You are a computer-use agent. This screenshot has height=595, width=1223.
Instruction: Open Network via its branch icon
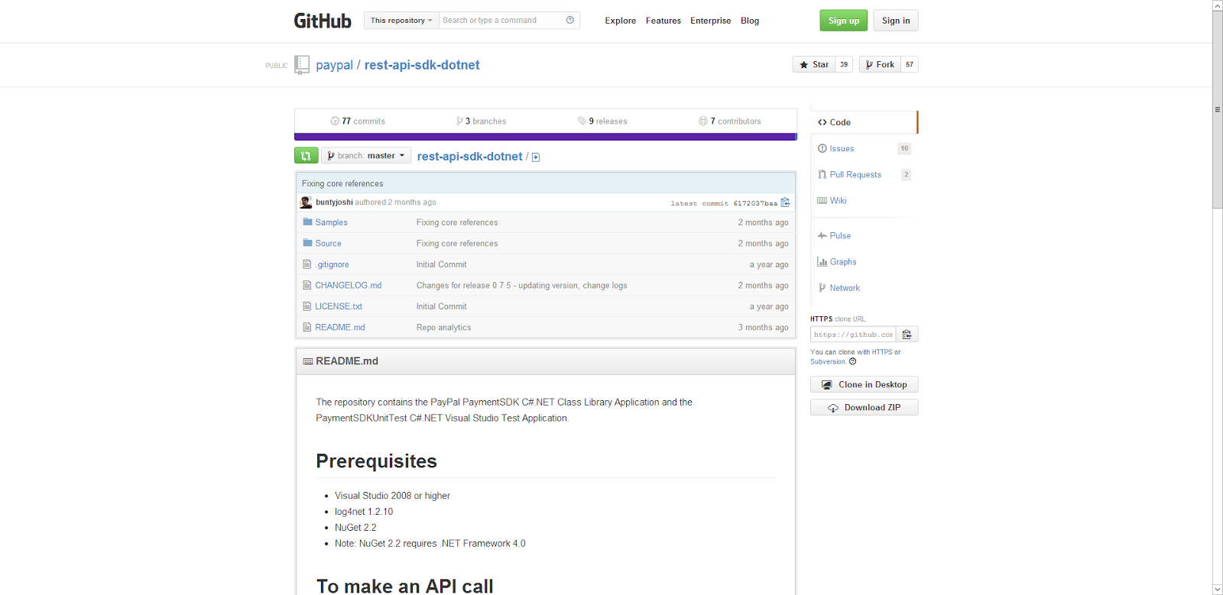pyautogui.click(x=822, y=288)
